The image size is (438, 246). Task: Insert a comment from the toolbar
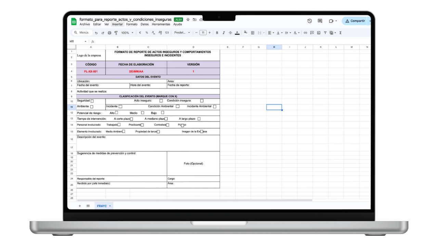point(312,32)
